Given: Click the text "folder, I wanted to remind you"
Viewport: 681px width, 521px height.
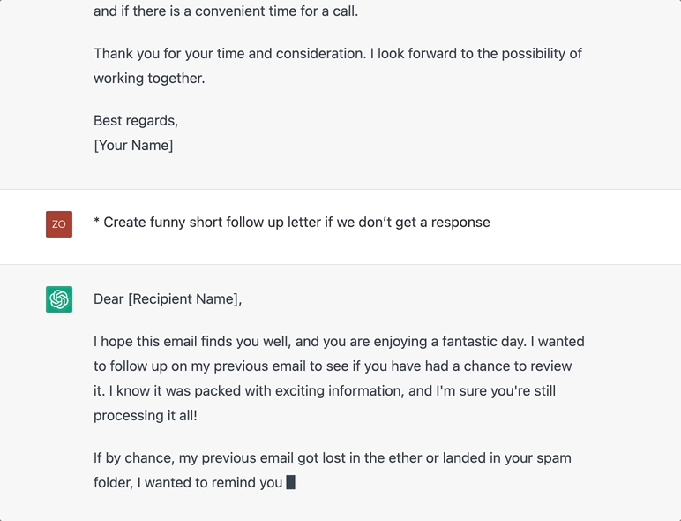Looking at the screenshot, I should pyautogui.click(x=188, y=483).
